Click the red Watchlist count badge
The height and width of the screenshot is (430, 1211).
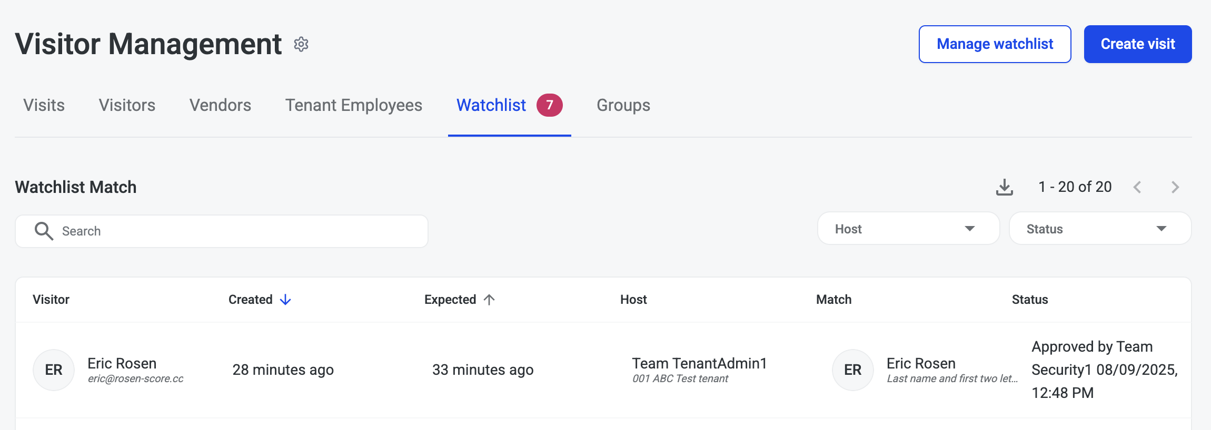click(x=549, y=105)
